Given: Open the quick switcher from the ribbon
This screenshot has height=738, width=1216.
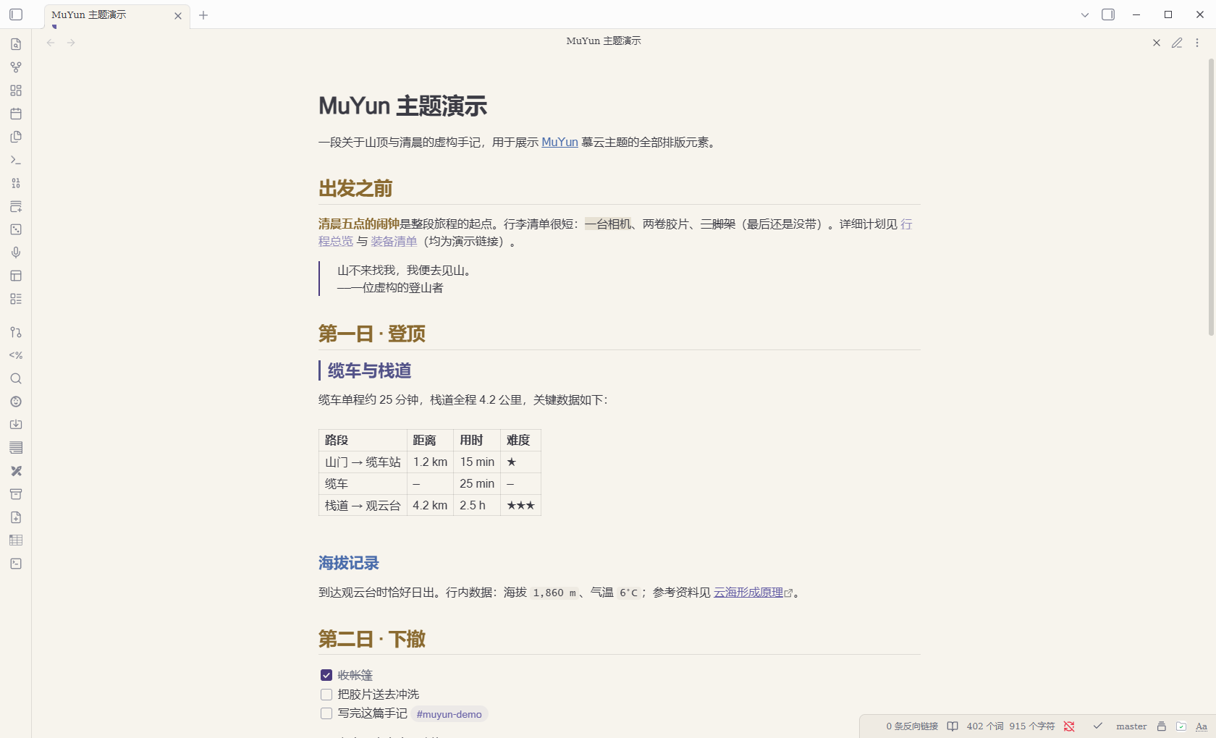Looking at the screenshot, I should [x=16, y=44].
